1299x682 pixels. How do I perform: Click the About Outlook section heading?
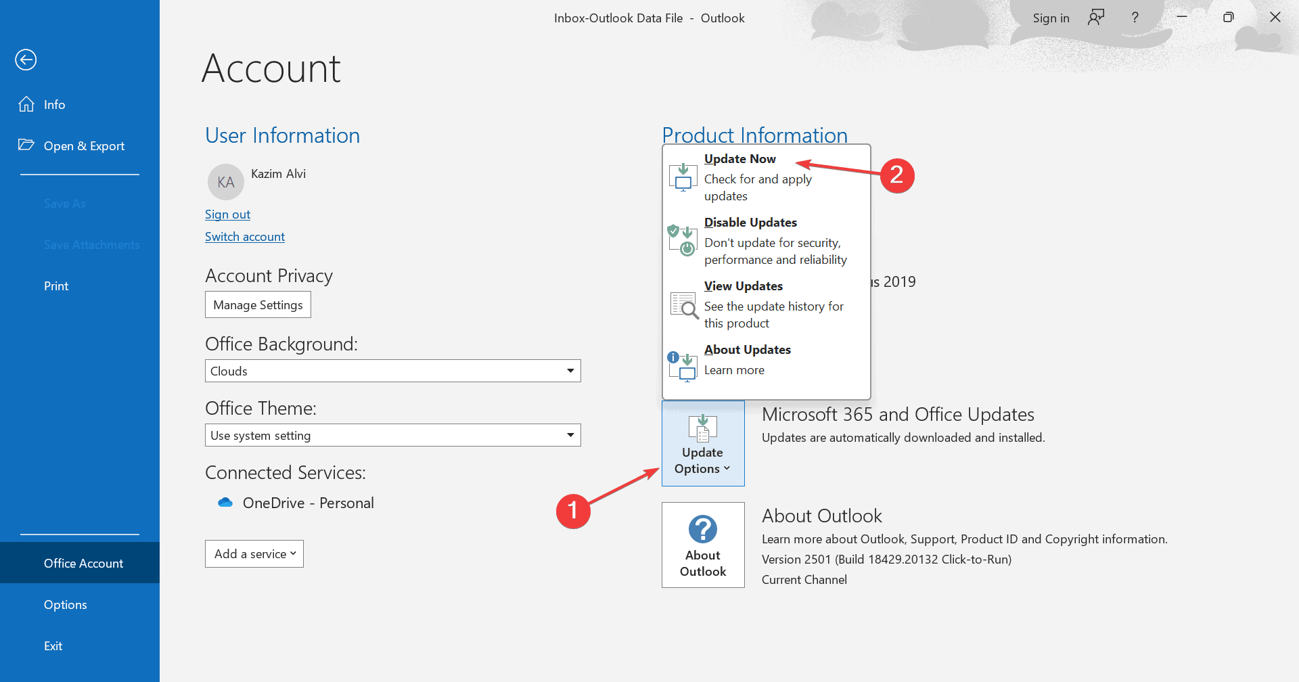point(821,516)
